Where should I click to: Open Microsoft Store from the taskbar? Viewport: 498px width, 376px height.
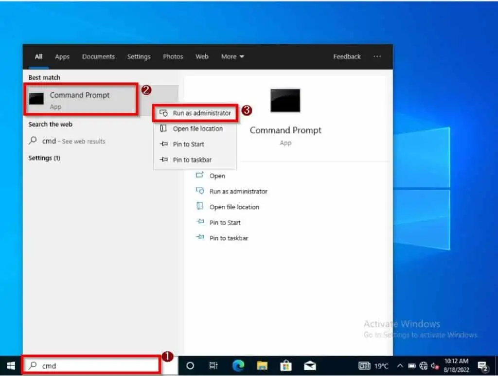pos(285,366)
